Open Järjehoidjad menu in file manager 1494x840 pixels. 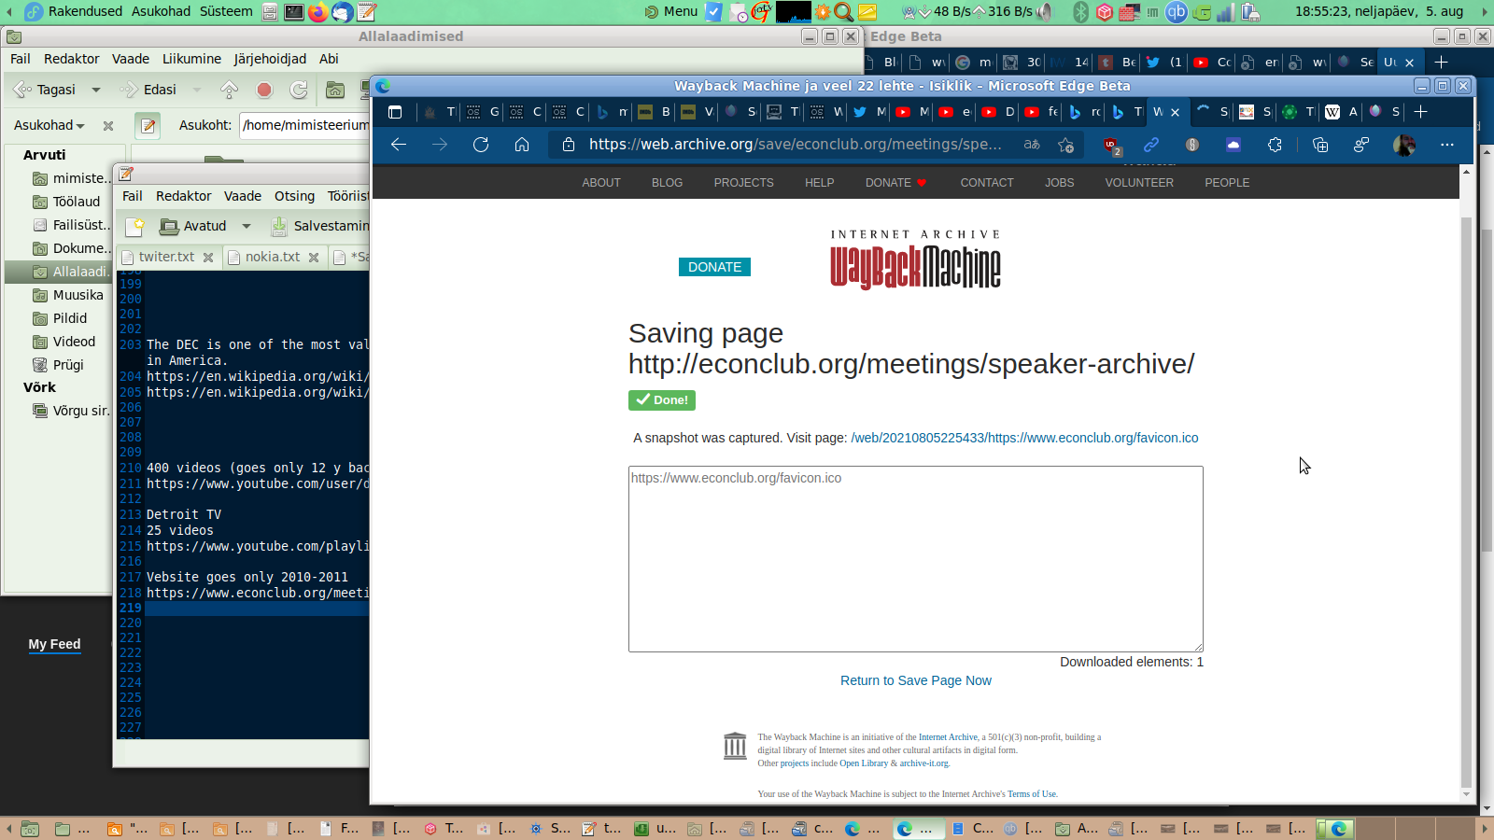(270, 59)
